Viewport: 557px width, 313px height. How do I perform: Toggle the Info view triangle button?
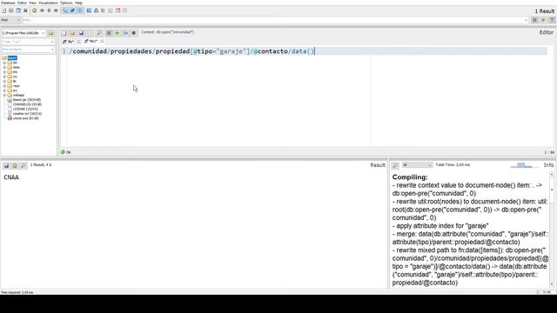pyautogui.click(x=96, y=10)
